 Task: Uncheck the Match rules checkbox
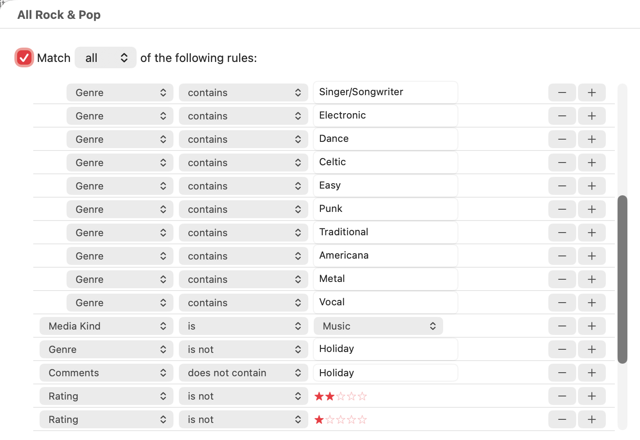point(24,57)
